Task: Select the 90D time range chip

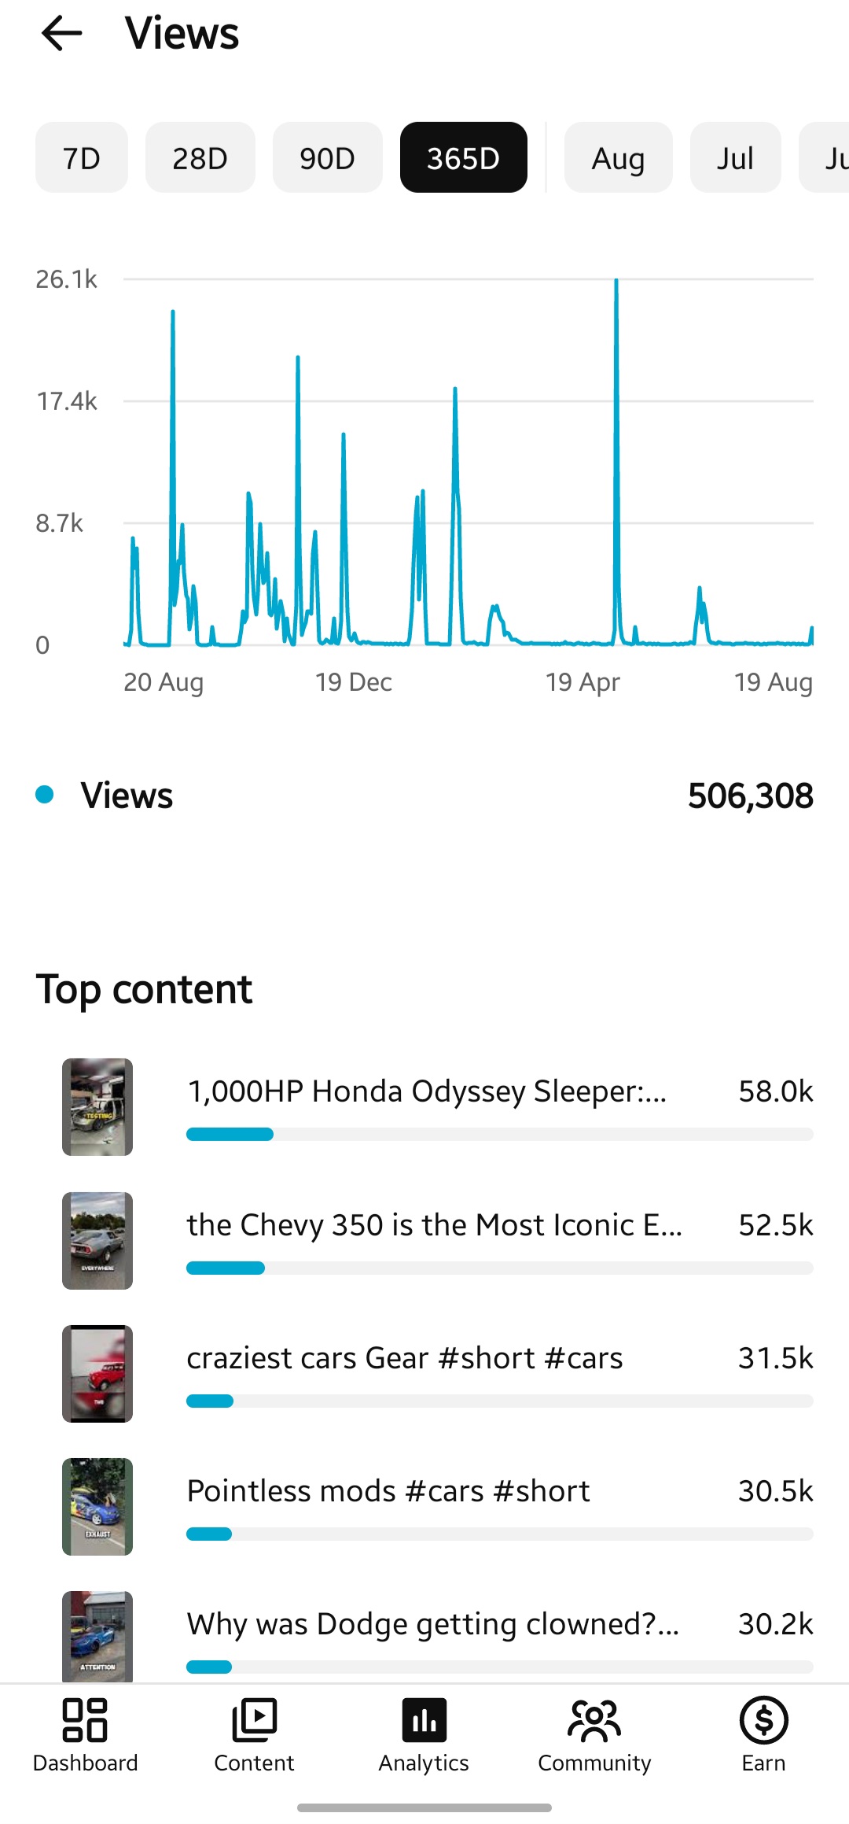Action: pyautogui.click(x=328, y=157)
